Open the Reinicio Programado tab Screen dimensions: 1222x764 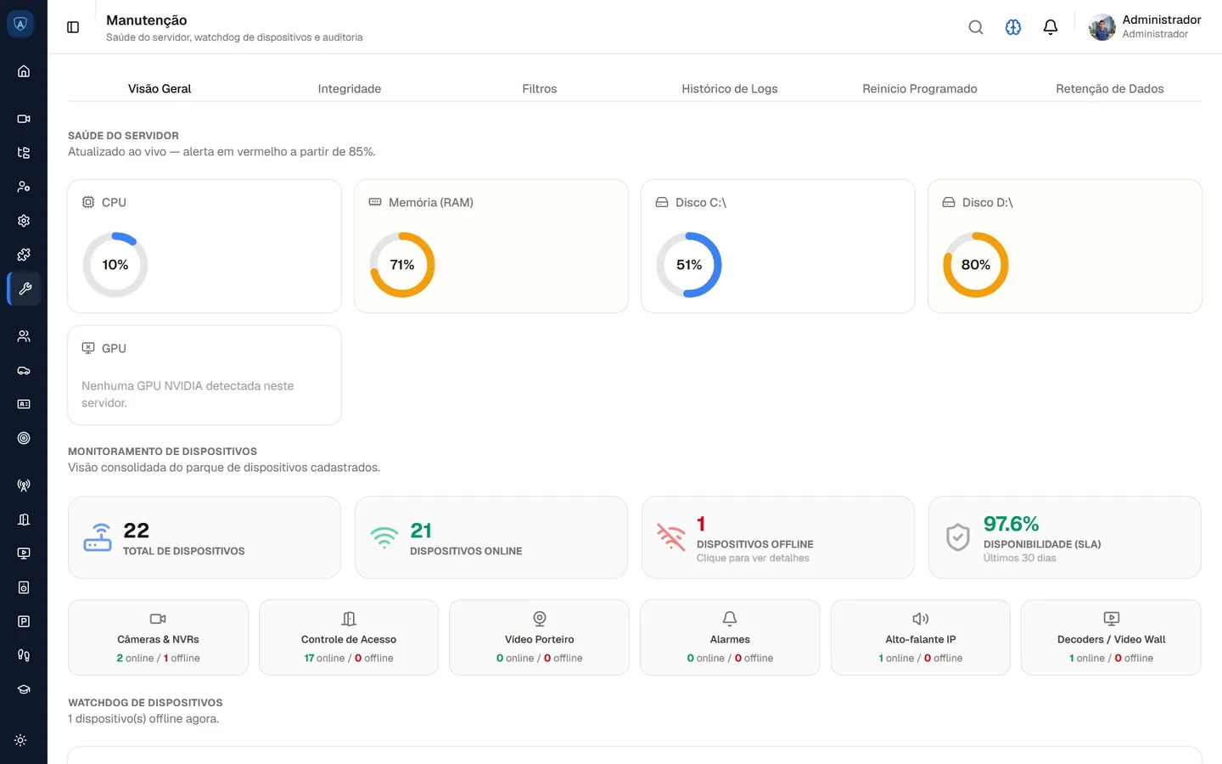pyautogui.click(x=920, y=88)
